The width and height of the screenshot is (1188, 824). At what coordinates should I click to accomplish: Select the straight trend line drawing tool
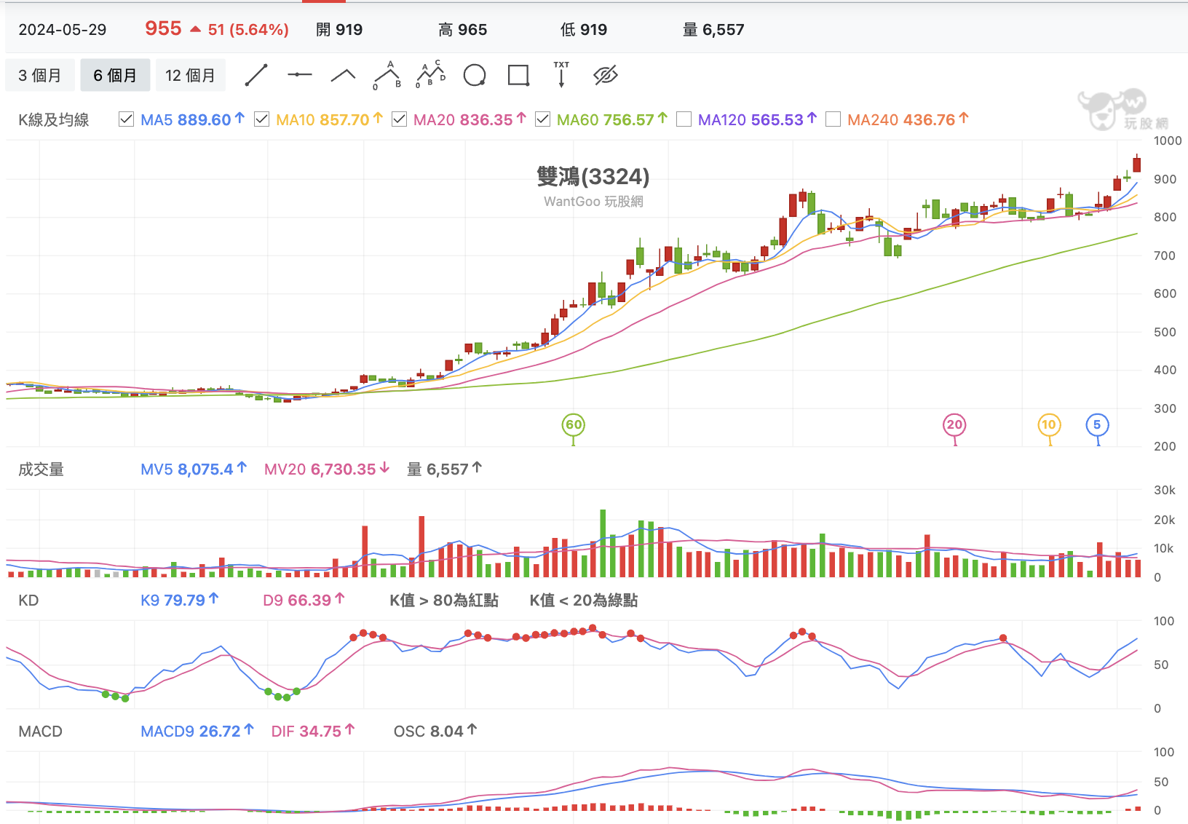(x=256, y=75)
